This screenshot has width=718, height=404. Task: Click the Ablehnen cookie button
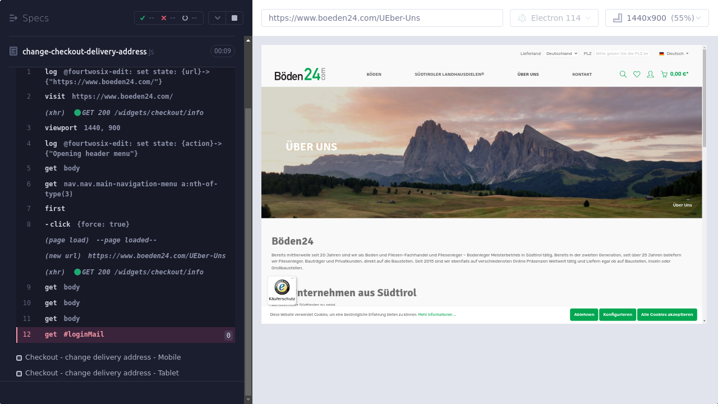584,315
